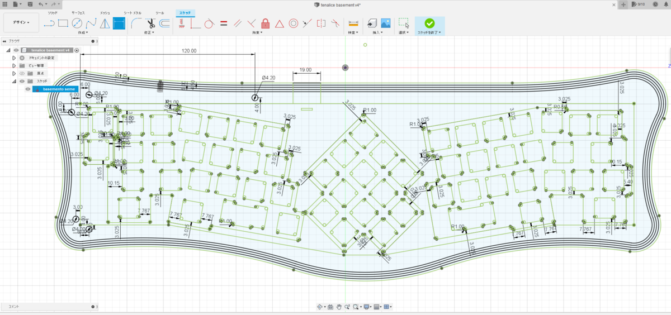Open 作成 menu dropdown

tap(83, 32)
